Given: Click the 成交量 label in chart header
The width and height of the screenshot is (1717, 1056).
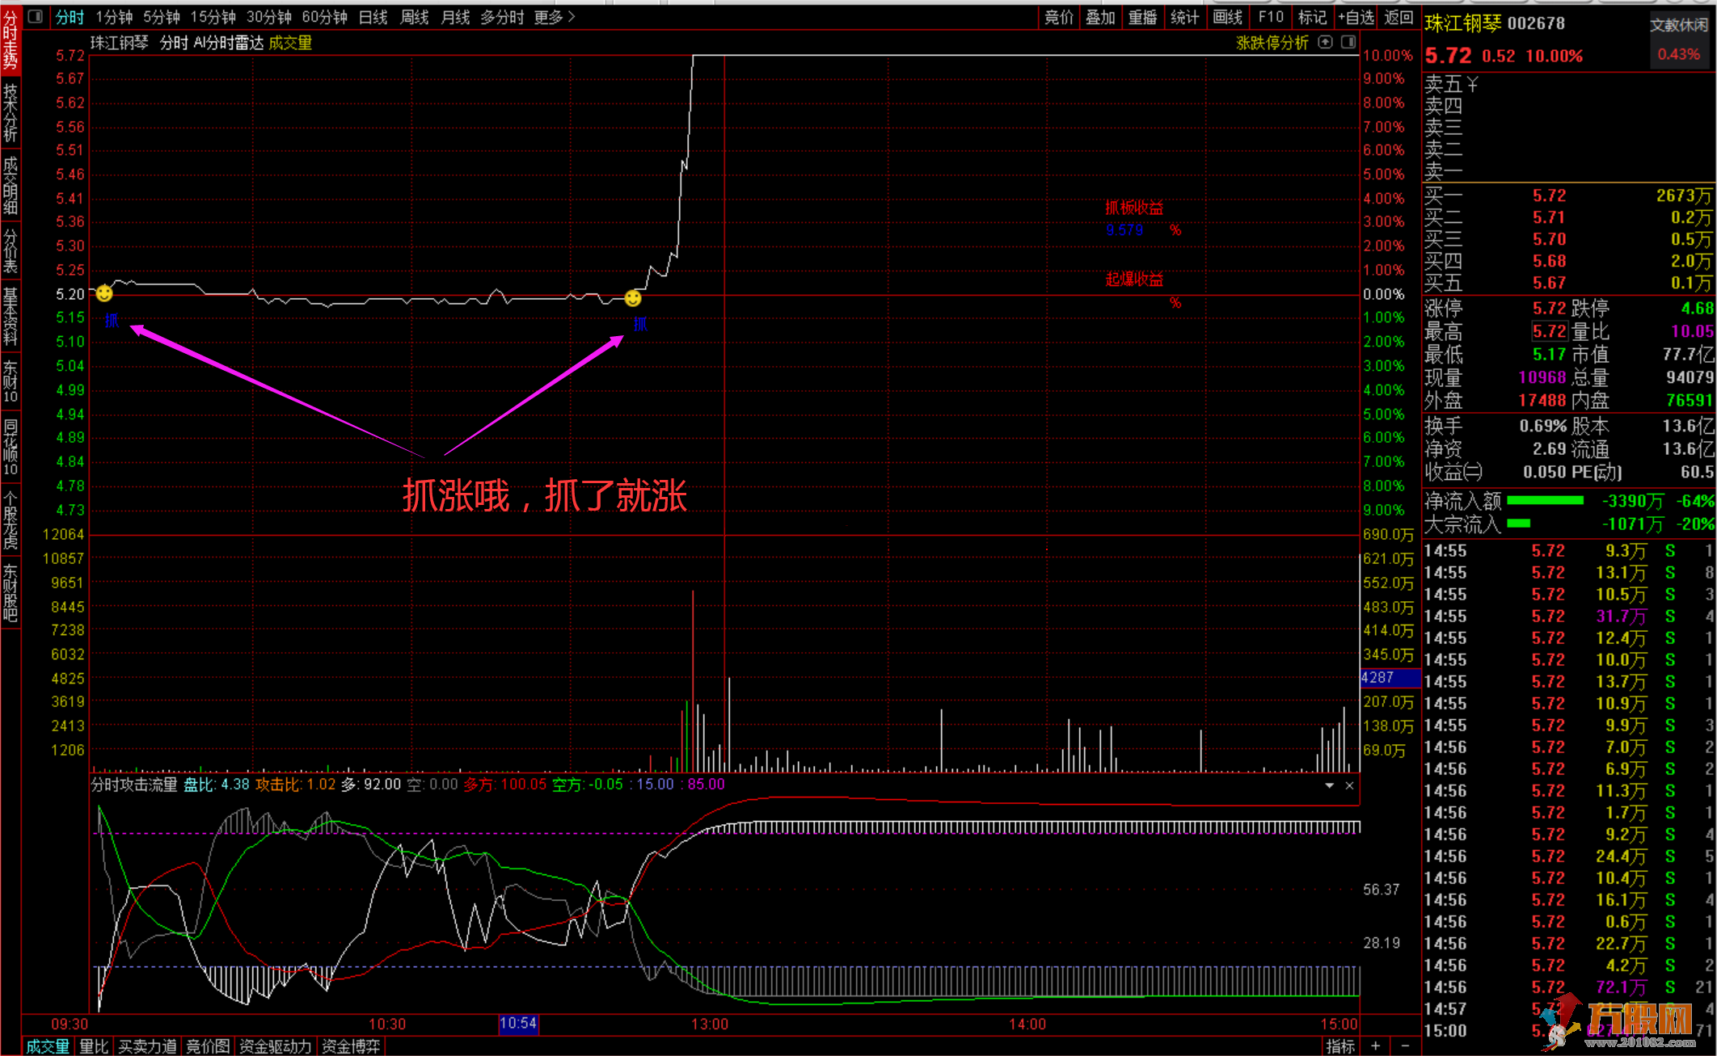Looking at the screenshot, I should coord(290,43).
